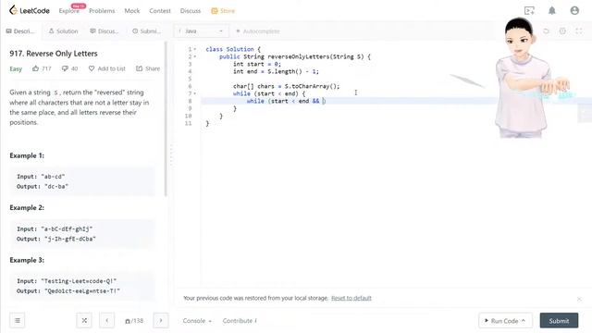Open the Store link

[x=223, y=11]
